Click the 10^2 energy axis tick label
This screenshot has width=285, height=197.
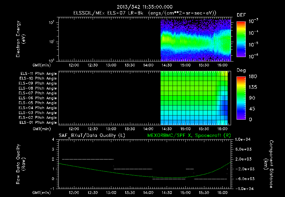[x=51, y=23]
